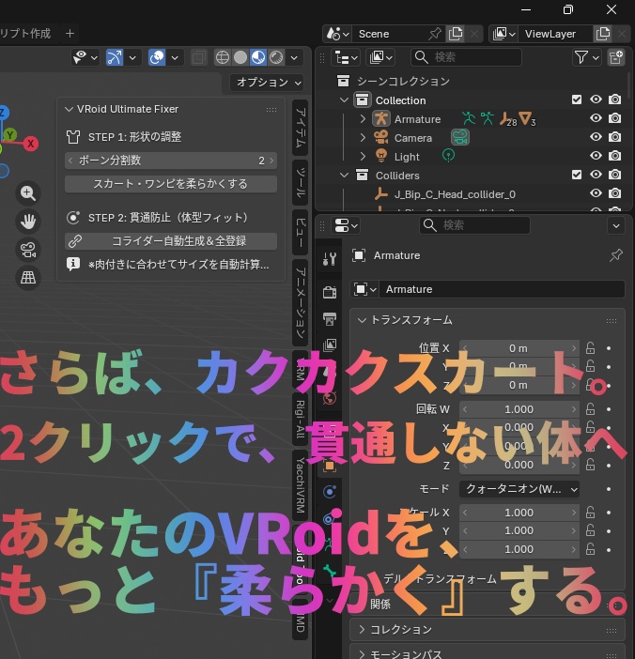Click the properties search field
Viewport: 635px width, 659px height.
click(474, 225)
